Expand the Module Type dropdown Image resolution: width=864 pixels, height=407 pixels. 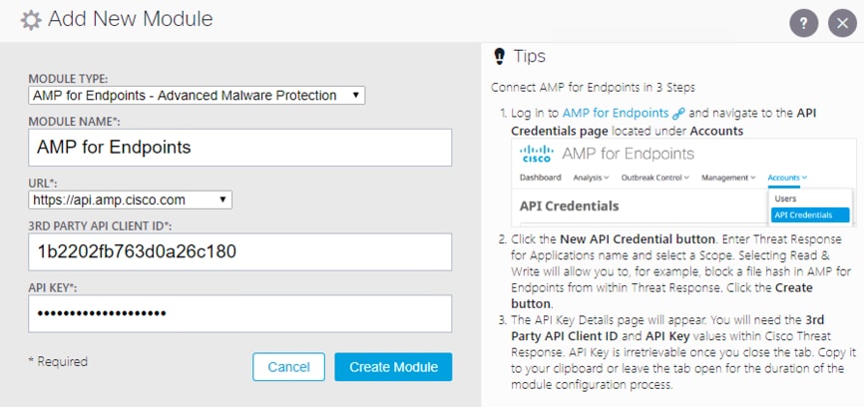coord(197,95)
